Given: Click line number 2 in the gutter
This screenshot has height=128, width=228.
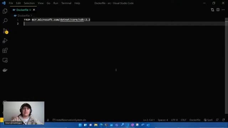Looking at the screenshot, I should pos(18,24).
